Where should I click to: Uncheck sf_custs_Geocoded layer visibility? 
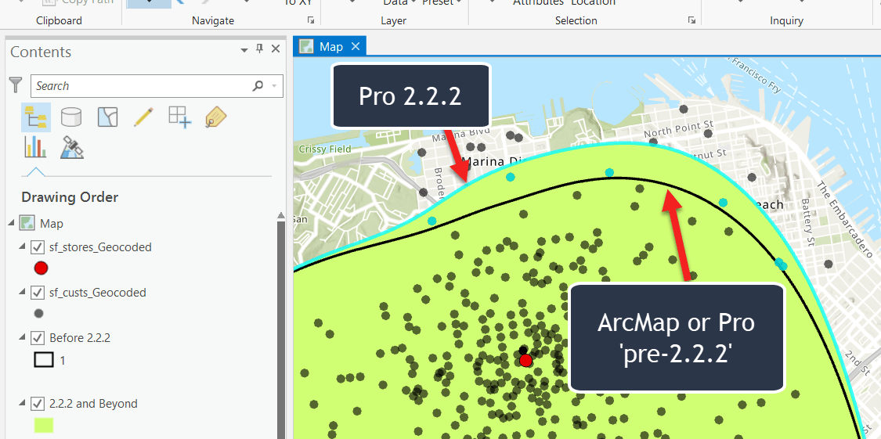[x=38, y=293]
